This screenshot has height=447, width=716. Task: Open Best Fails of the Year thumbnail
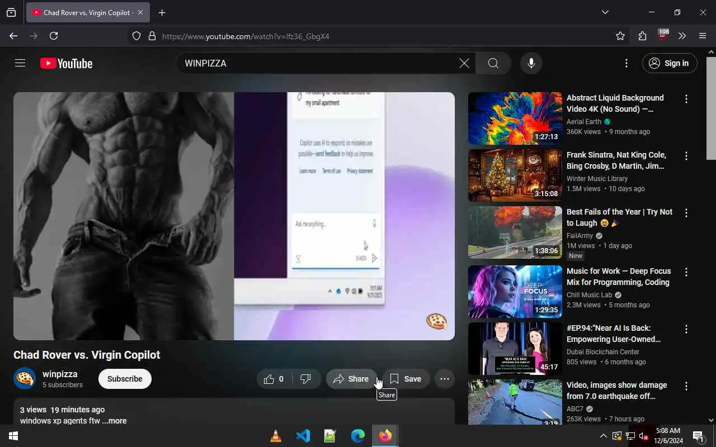click(x=515, y=232)
